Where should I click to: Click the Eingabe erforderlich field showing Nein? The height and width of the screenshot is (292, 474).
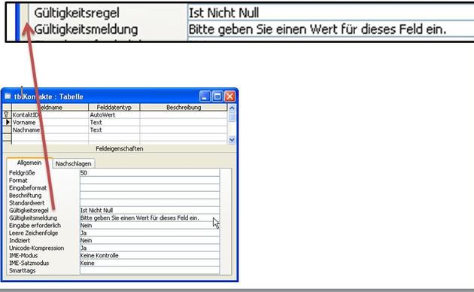[150, 226]
